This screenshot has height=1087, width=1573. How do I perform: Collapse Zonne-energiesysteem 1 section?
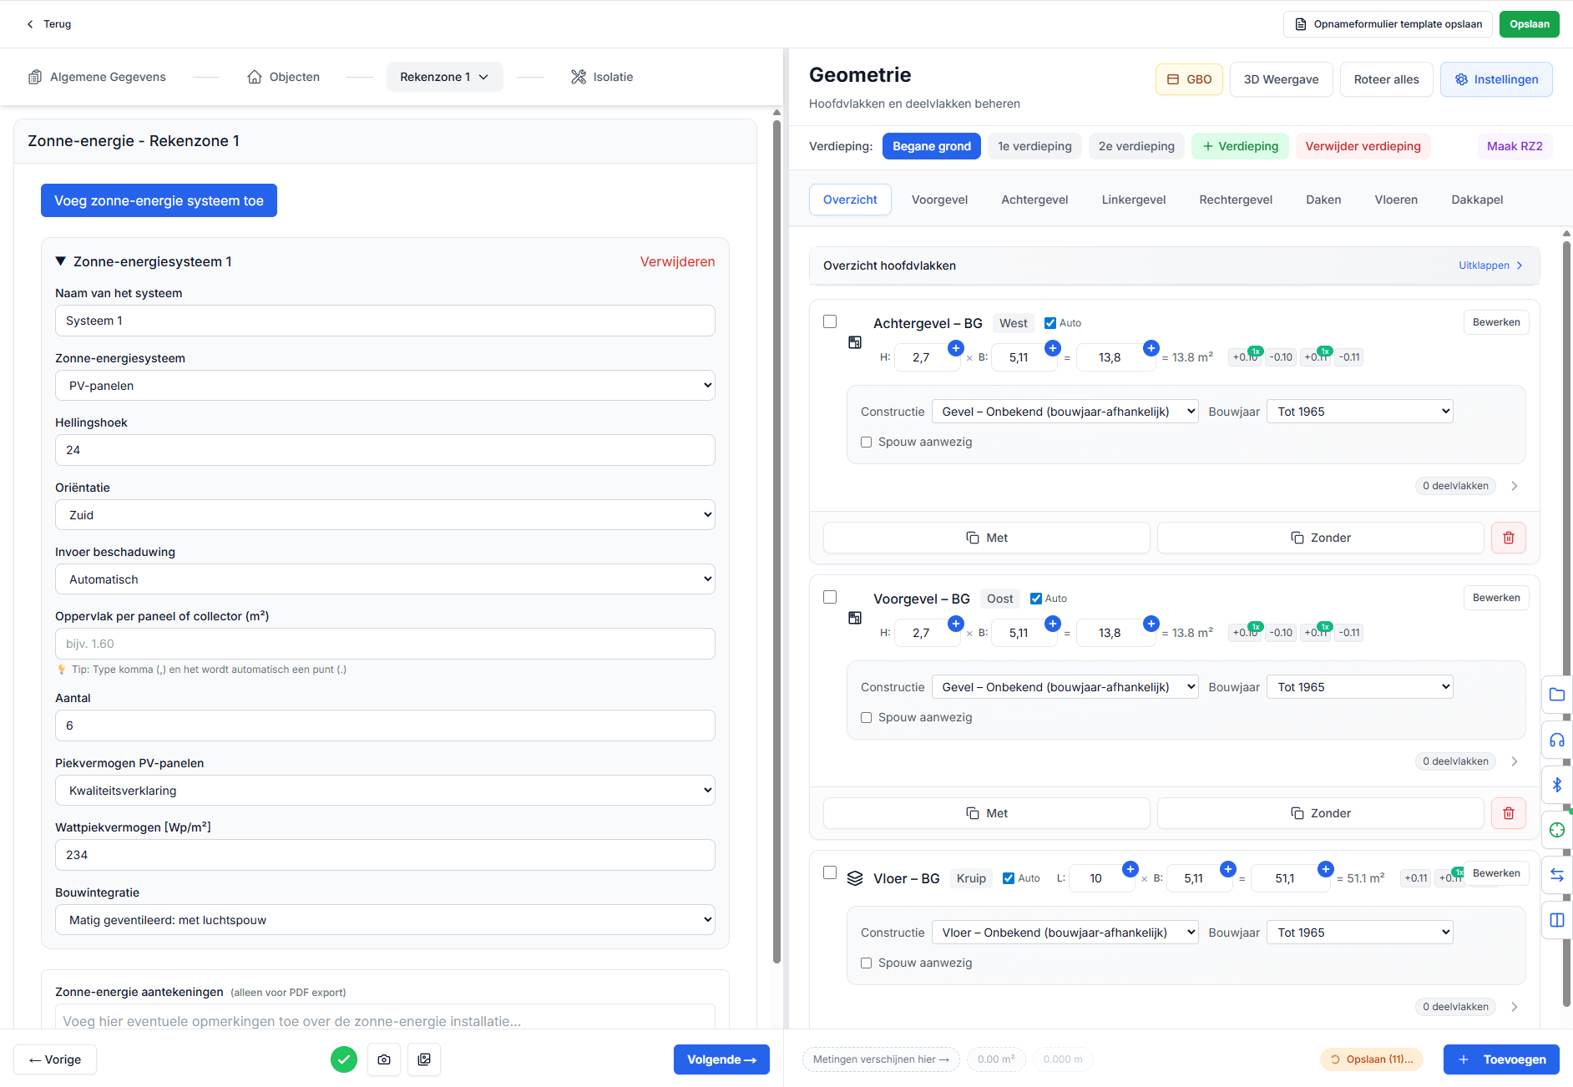(60, 261)
